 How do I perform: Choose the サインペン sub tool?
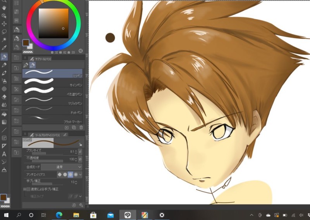(52, 82)
